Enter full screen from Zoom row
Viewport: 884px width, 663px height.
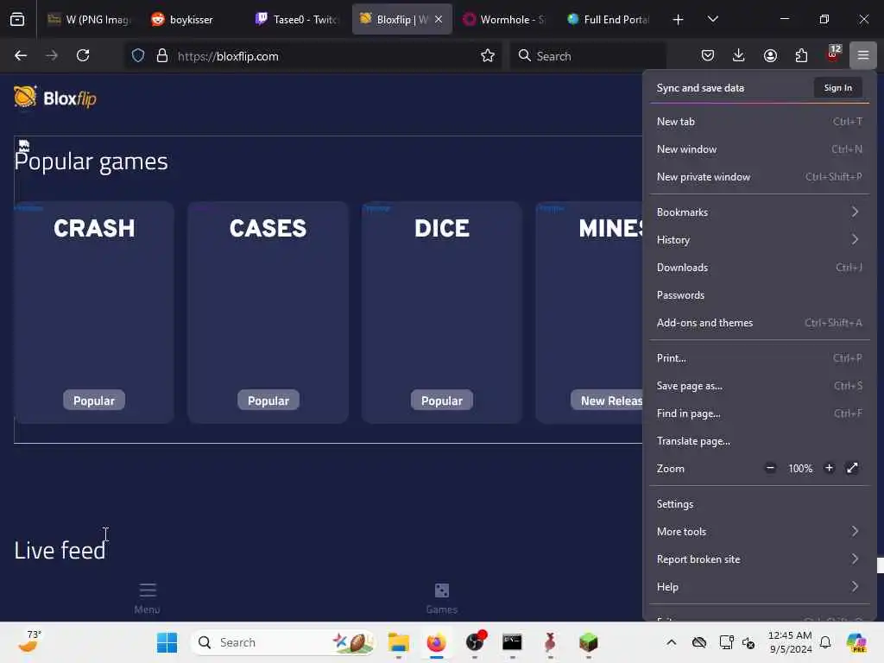[x=852, y=468]
